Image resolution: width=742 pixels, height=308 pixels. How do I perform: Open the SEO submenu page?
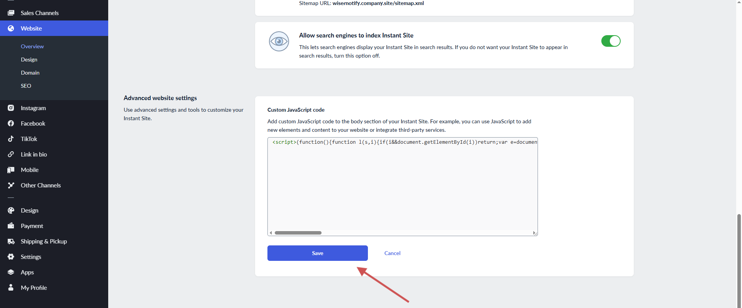pos(26,86)
